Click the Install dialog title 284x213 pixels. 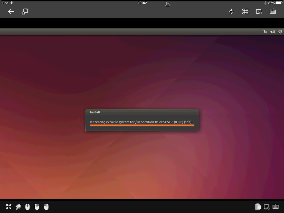(95, 112)
